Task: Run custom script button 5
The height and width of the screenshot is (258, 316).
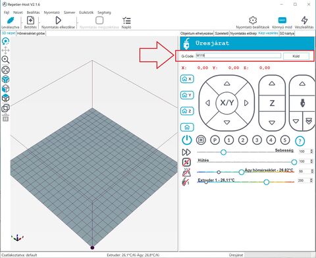Action: [x=285, y=140]
